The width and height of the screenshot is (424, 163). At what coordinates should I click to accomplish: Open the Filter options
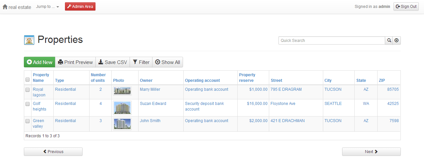click(141, 62)
